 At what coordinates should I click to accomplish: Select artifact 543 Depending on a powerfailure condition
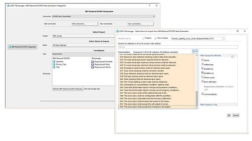[x=157, y=85]
